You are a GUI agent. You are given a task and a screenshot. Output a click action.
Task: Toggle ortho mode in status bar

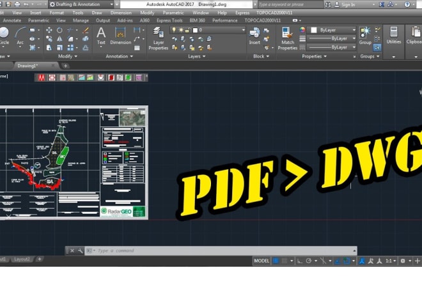pyautogui.click(x=299, y=261)
